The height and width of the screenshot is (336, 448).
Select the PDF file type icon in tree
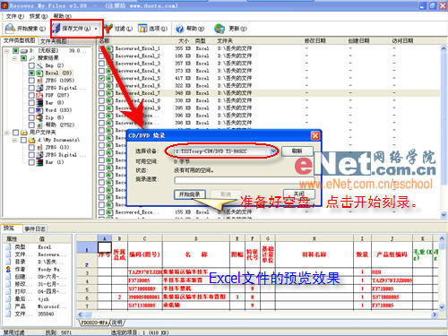point(39,95)
